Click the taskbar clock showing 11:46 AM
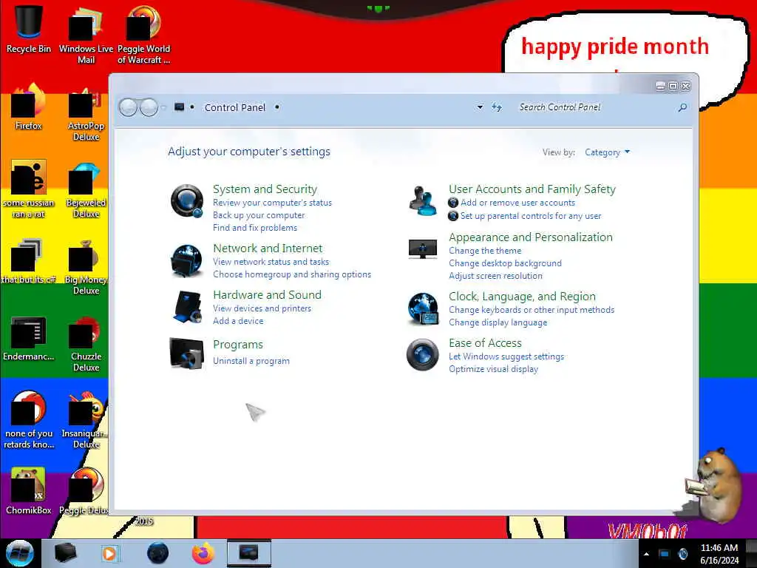Viewport: 757px width, 568px height. pyautogui.click(x=719, y=554)
